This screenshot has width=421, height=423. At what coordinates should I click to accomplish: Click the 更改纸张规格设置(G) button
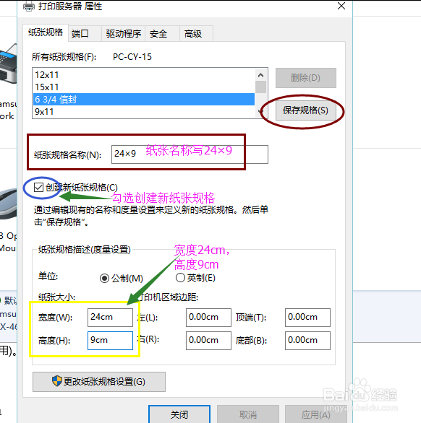click(x=99, y=382)
